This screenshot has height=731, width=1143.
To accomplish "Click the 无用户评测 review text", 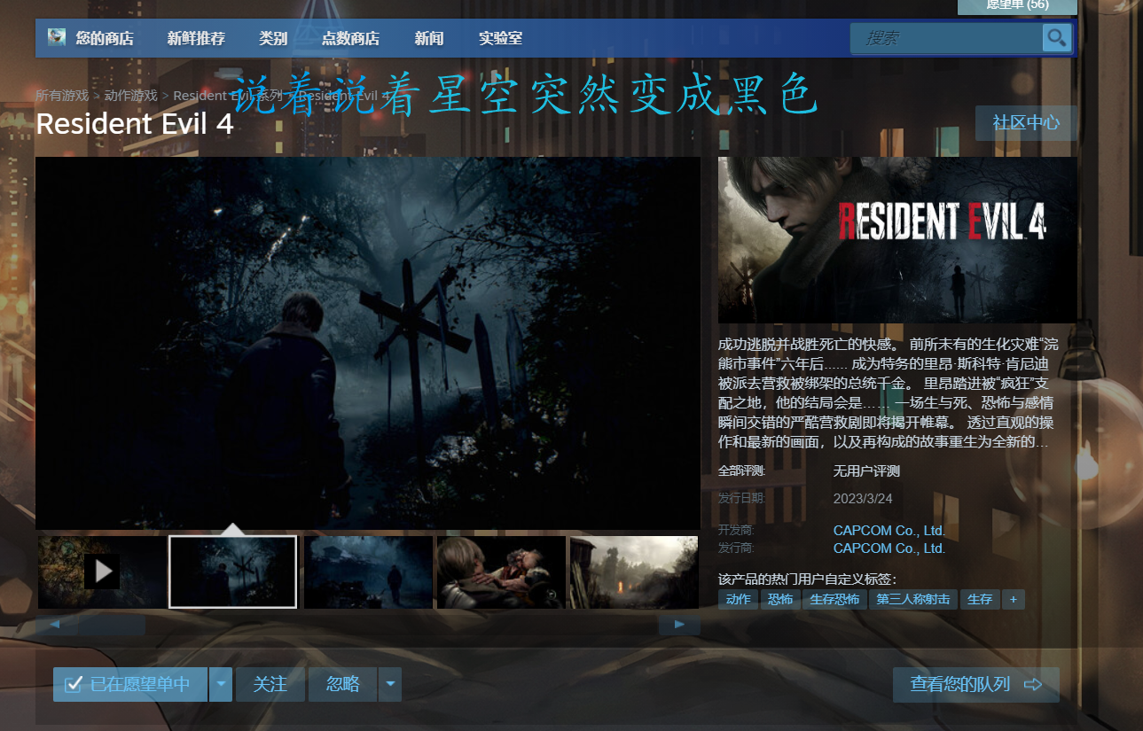I will pos(866,470).
